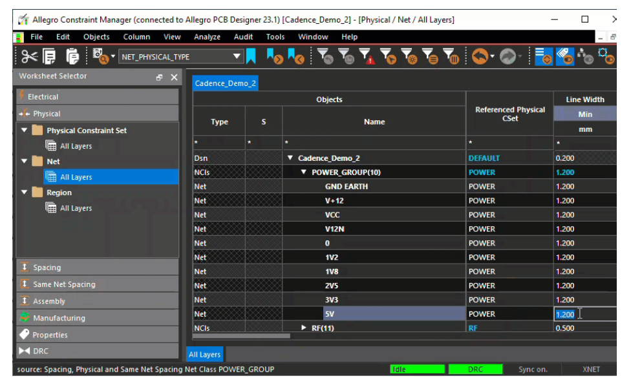Select the GND EARTH net name

tap(346, 186)
